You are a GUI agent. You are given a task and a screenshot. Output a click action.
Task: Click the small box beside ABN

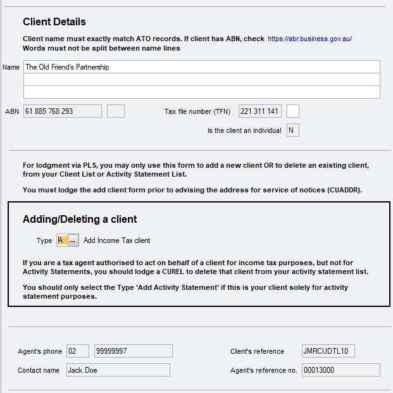116,111
